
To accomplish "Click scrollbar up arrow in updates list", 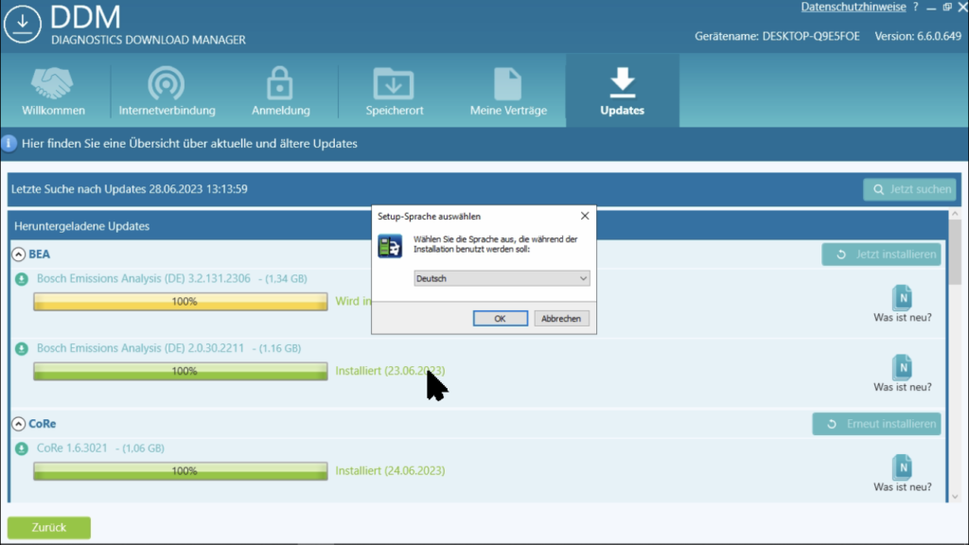I will 955,214.
